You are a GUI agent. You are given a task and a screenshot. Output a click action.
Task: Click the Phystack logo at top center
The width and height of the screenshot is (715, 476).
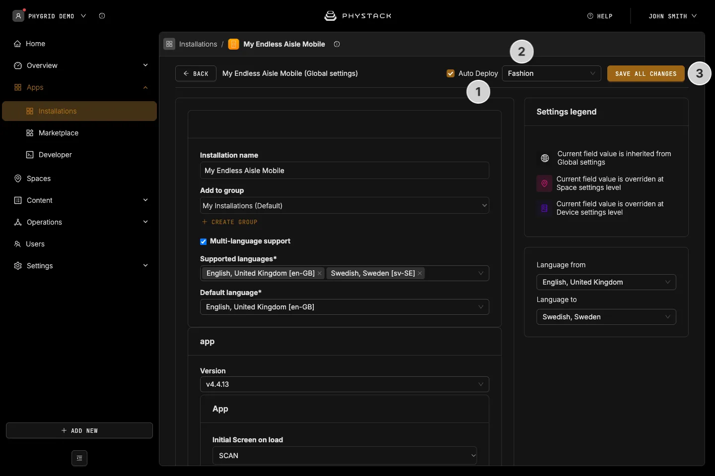pos(357,16)
